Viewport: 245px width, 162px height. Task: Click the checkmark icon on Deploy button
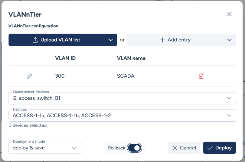tap(210, 148)
